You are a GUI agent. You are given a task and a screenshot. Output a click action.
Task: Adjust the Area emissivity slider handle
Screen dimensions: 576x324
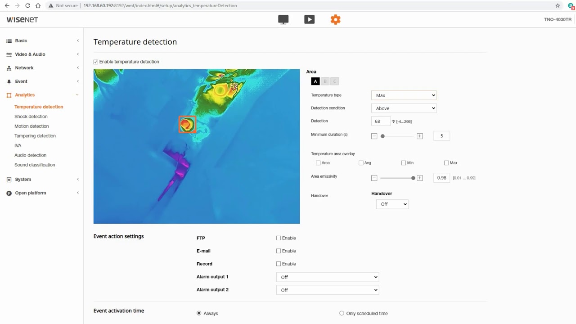(413, 178)
